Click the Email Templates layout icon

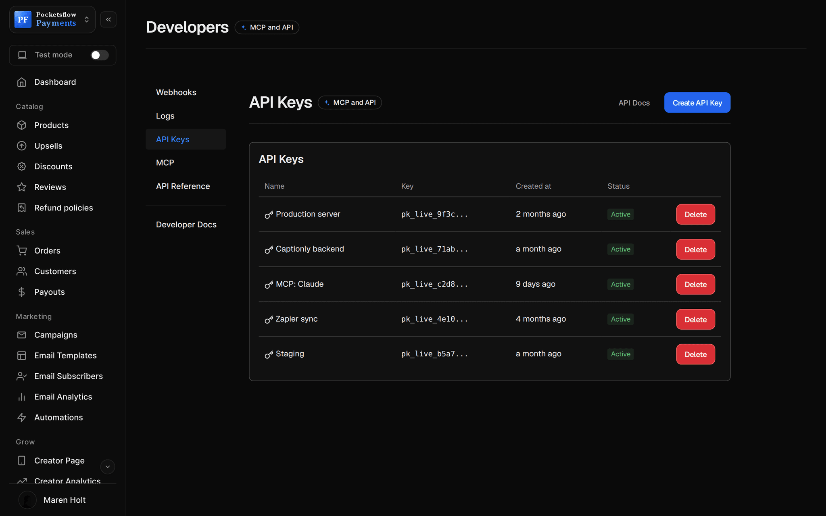click(x=22, y=356)
